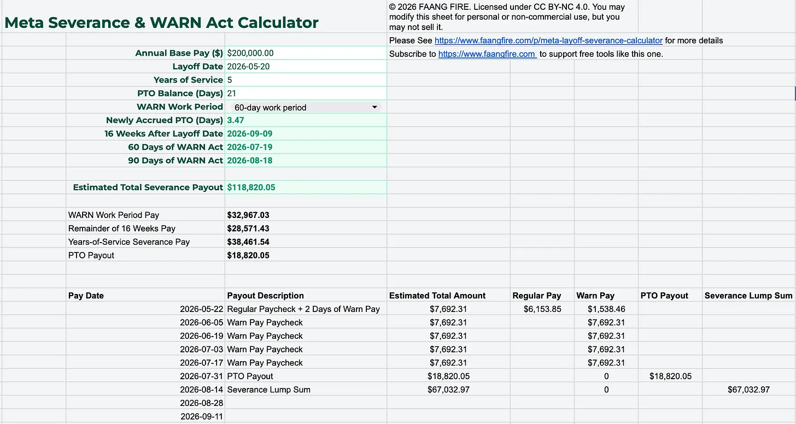The height and width of the screenshot is (424, 796).
Task: Click 'Warn Pay Paycheck' in the 2026-06-05 row
Action: click(x=265, y=322)
